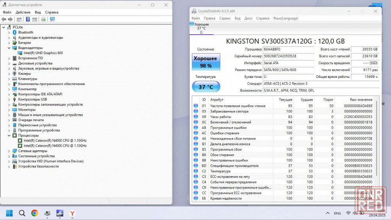Select the Часы работы attribute row
This screenshot has height=220, width=391.
(x=284, y=117)
